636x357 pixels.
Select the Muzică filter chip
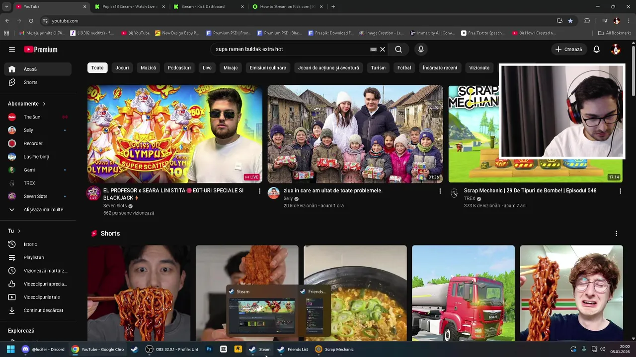[148, 67]
